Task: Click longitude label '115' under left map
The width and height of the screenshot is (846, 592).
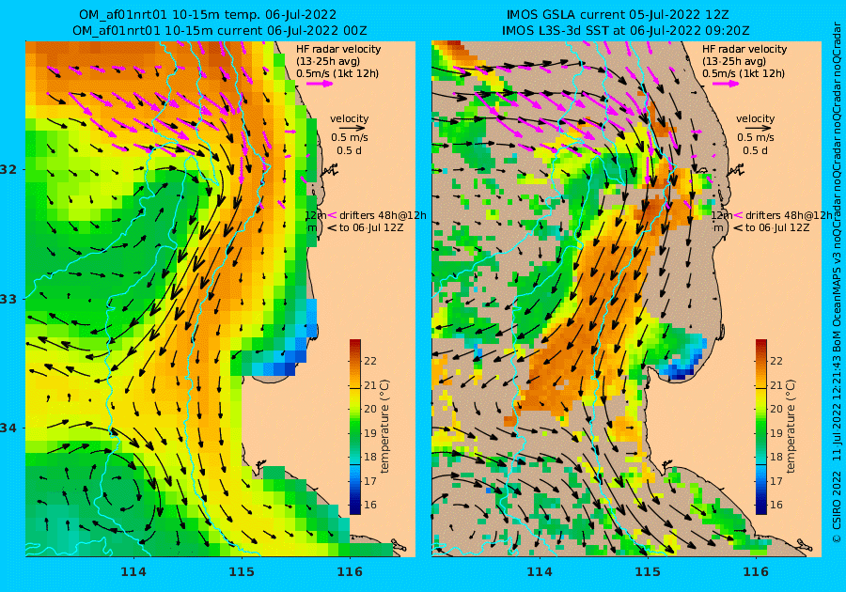Action: (242, 572)
